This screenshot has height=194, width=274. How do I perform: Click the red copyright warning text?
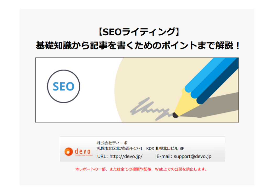pos(141,169)
